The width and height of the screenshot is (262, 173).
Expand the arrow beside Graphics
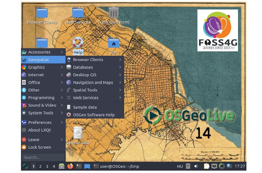pyautogui.click(x=62, y=67)
